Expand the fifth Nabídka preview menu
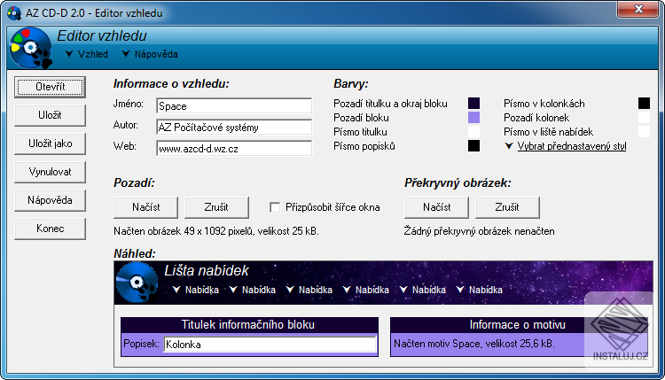665x380 pixels. click(x=423, y=290)
